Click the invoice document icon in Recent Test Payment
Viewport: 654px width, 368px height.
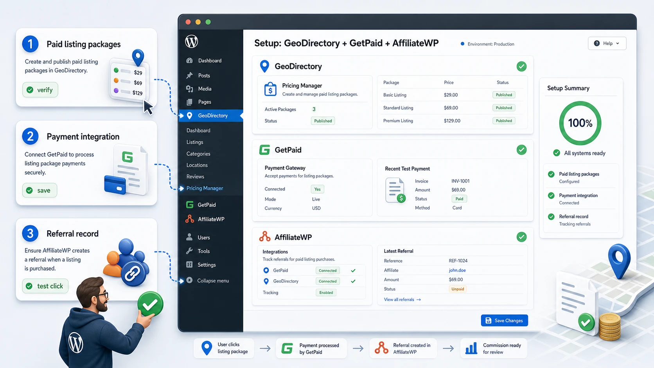395,190
